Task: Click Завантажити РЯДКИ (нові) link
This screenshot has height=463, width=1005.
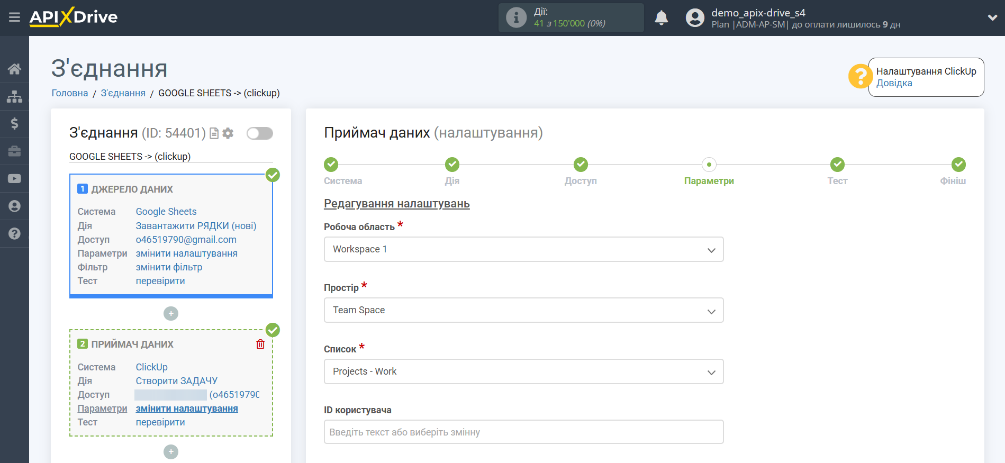Action: pyautogui.click(x=196, y=226)
